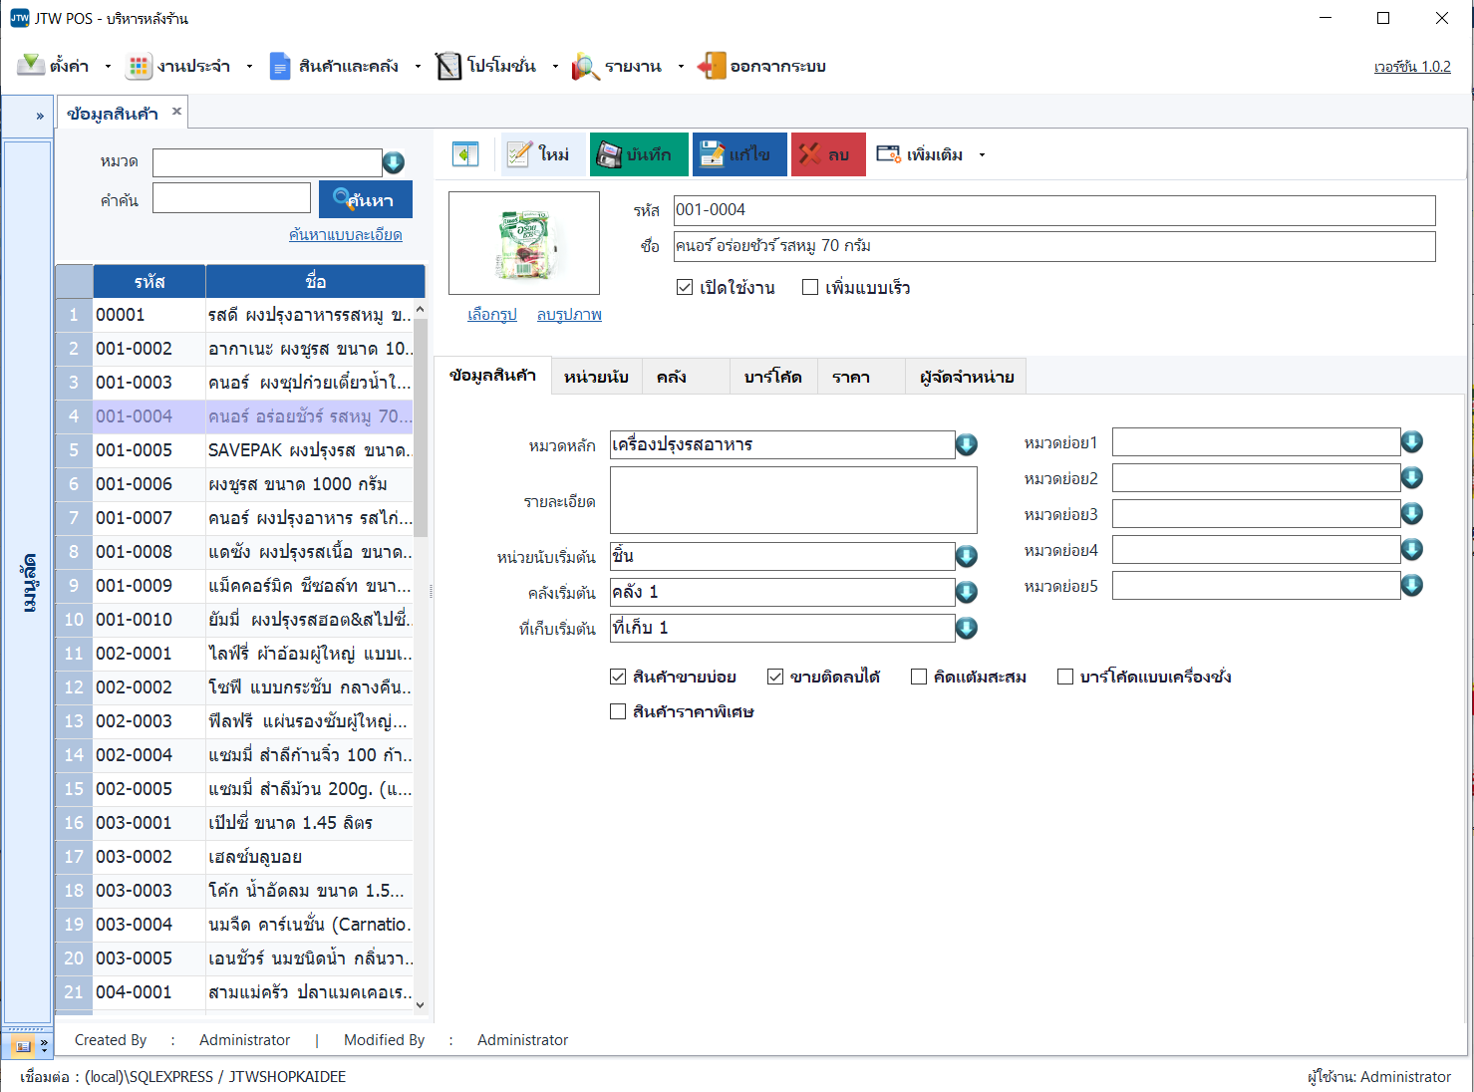Screen dimensions: 1474x1092
Task: Open the ตั้งค่า settings menu
Action: [65, 67]
